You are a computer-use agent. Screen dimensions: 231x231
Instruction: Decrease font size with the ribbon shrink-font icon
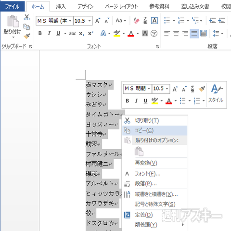(107, 21)
